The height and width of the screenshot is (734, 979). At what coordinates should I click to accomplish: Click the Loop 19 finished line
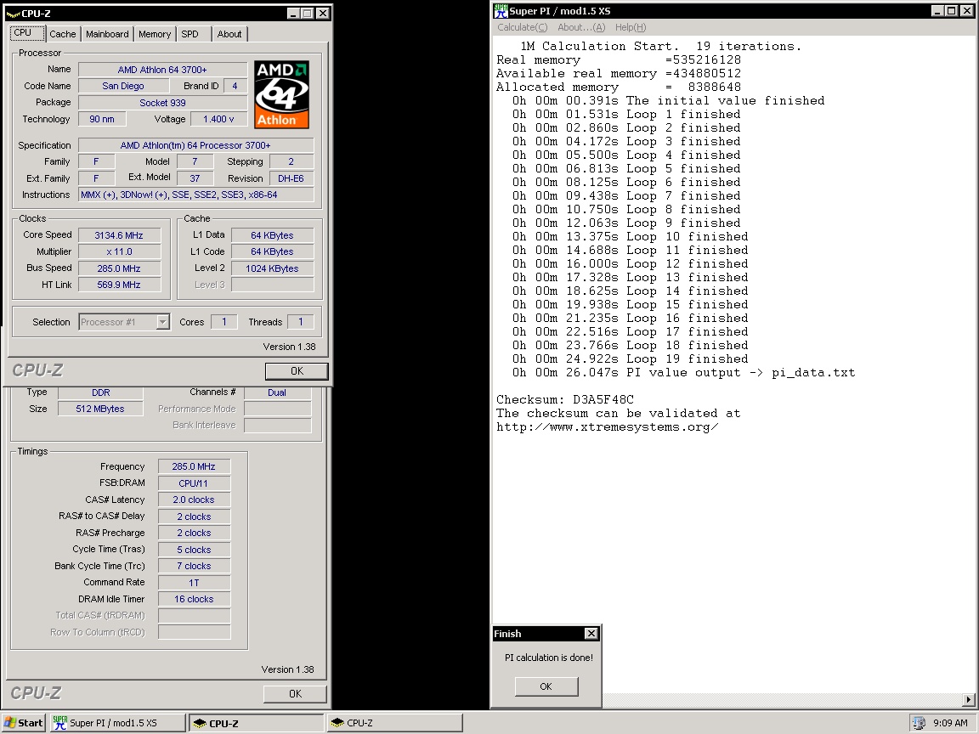[x=630, y=359]
